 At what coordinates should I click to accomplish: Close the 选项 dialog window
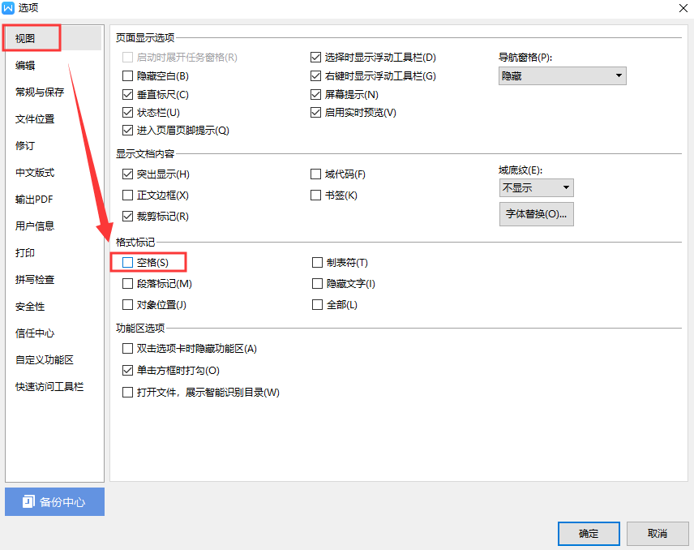[x=683, y=8]
